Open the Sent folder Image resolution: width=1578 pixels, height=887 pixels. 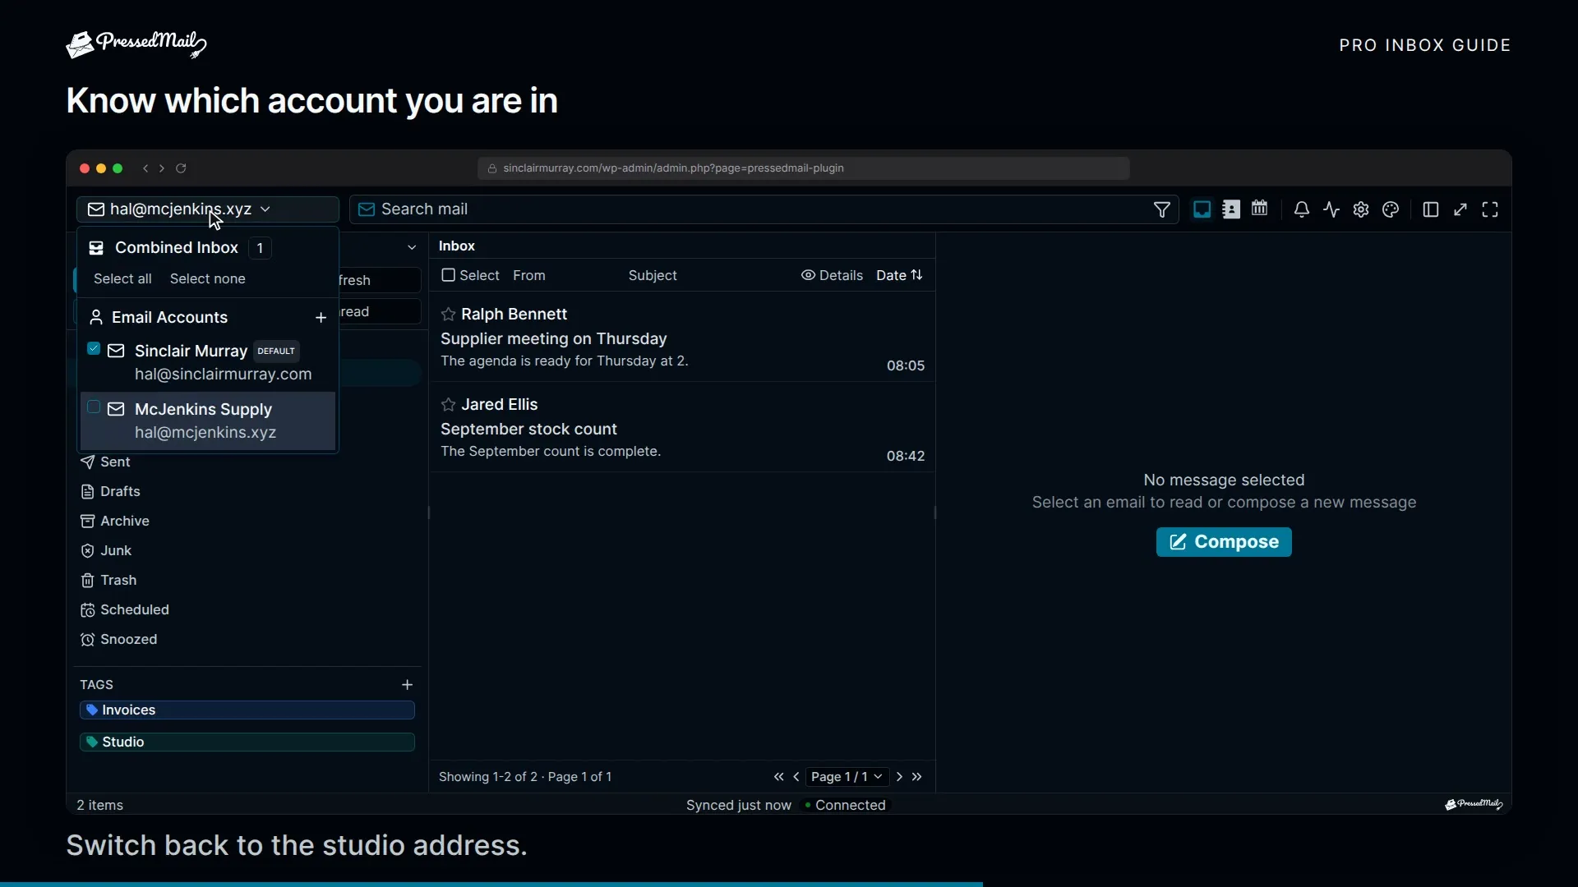(105, 462)
